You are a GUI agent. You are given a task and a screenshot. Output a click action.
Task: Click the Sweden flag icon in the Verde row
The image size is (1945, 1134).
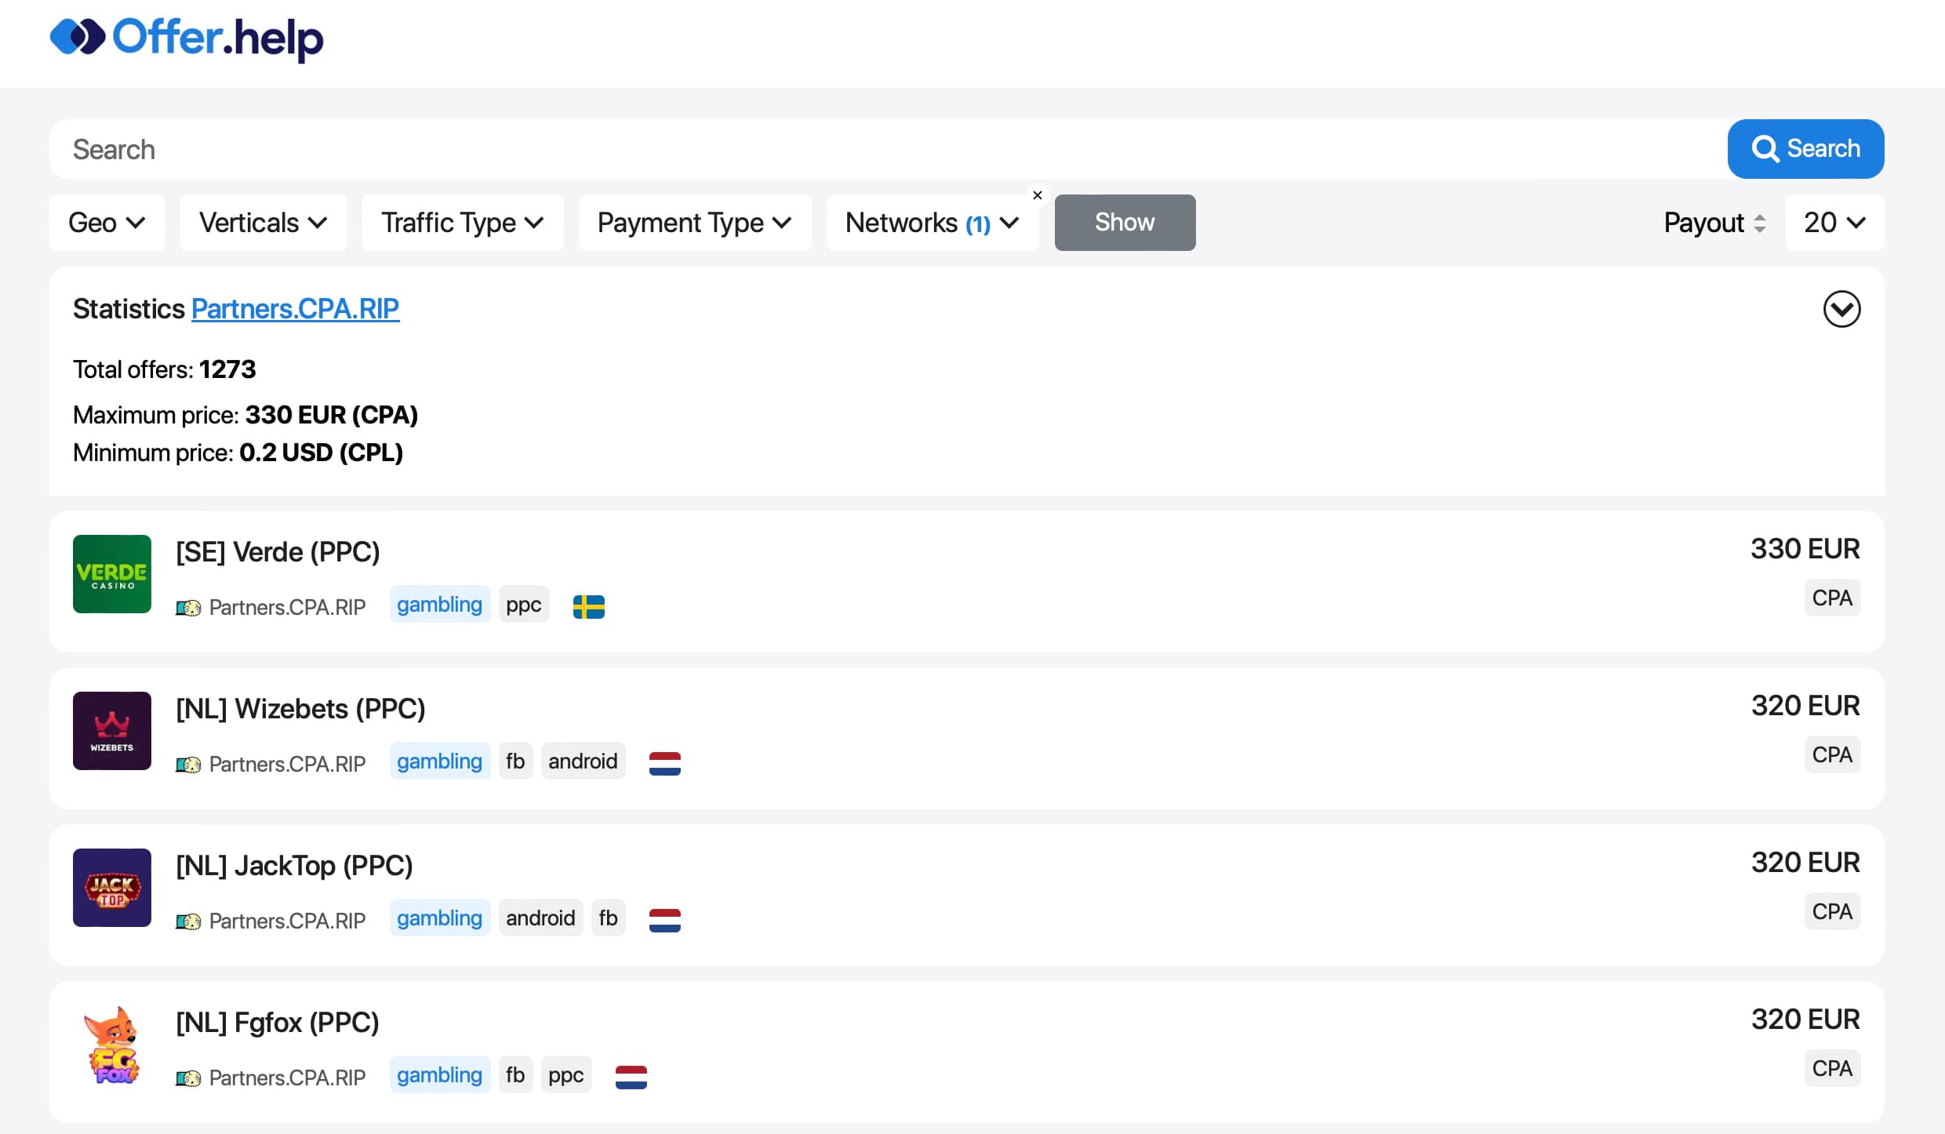coord(589,607)
